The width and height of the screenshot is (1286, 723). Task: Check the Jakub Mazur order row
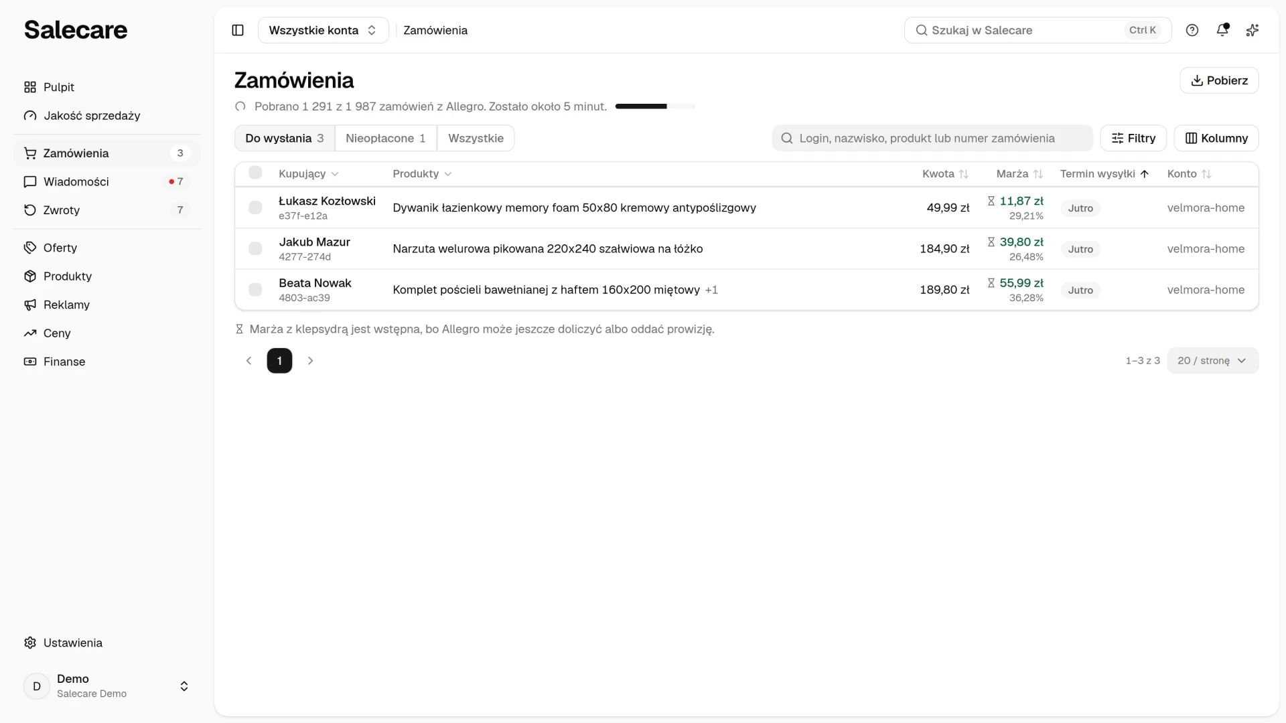tap(255, 248)
